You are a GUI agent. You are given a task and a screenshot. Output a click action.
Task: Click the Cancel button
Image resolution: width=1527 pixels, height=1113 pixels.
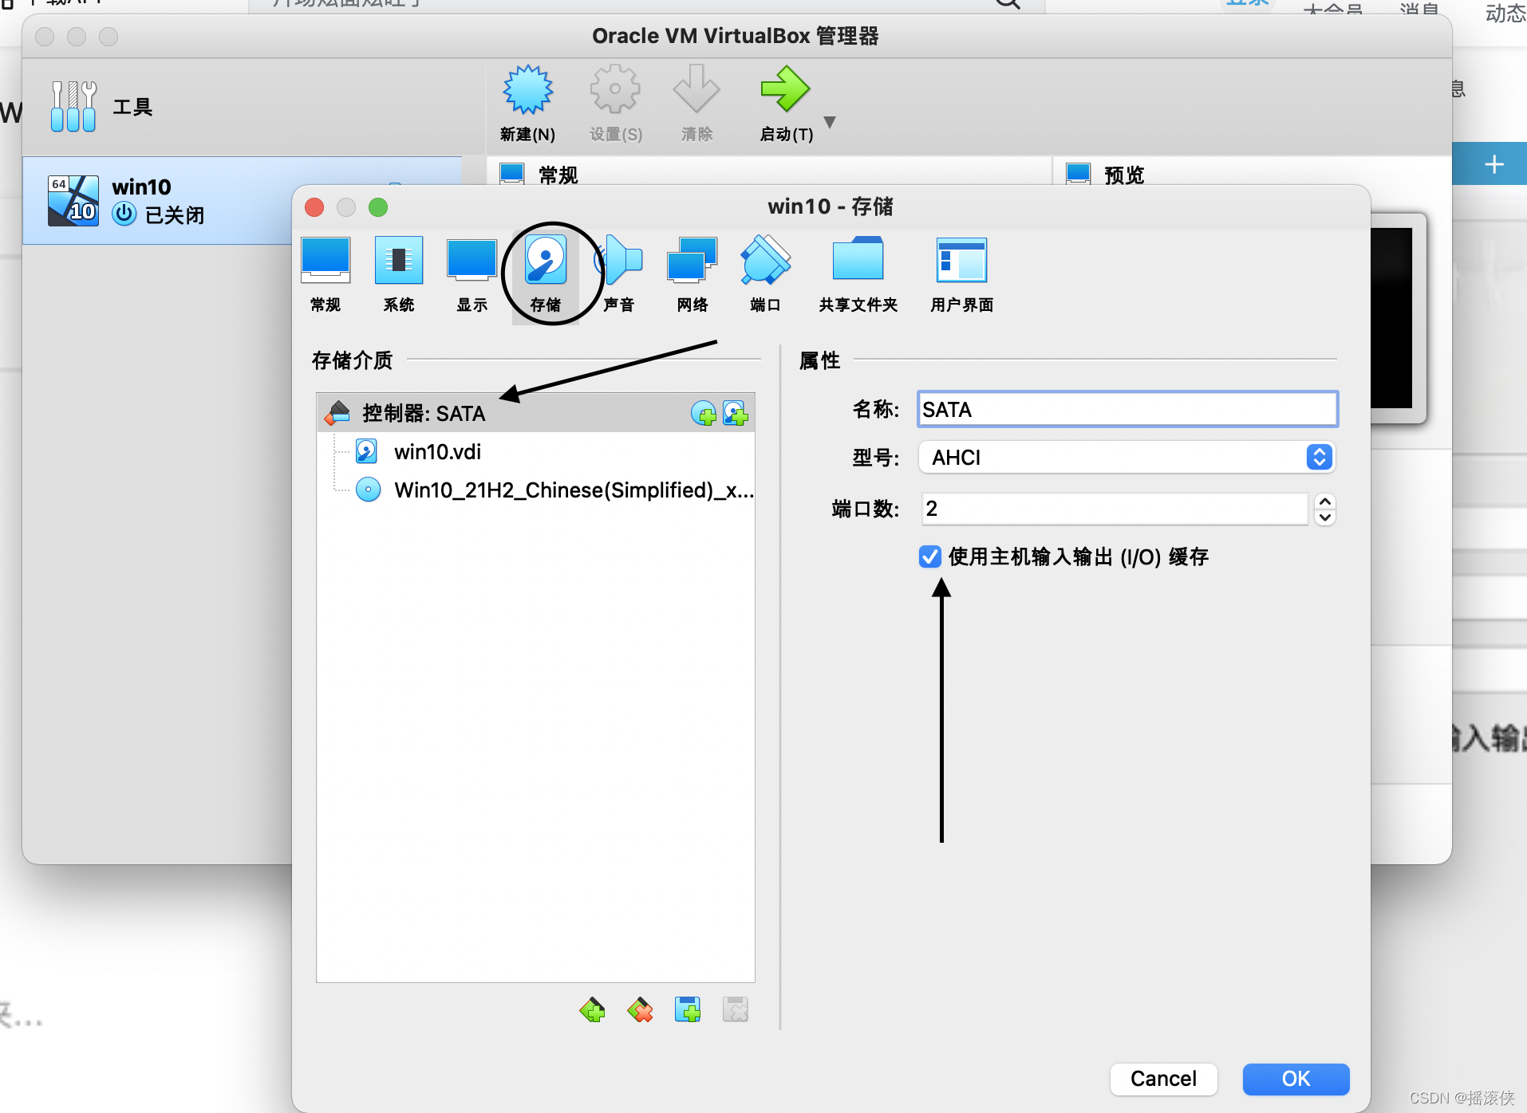(1163, 1079)
